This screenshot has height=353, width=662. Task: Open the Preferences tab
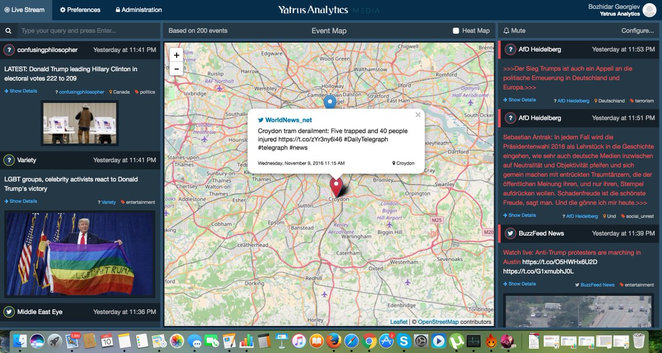coord(81,10)
